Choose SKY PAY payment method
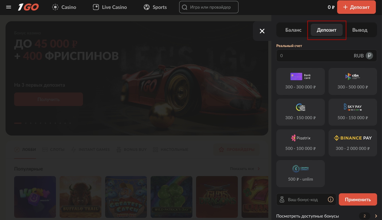The width and height of the screenshot is (382, 220). 353,112
